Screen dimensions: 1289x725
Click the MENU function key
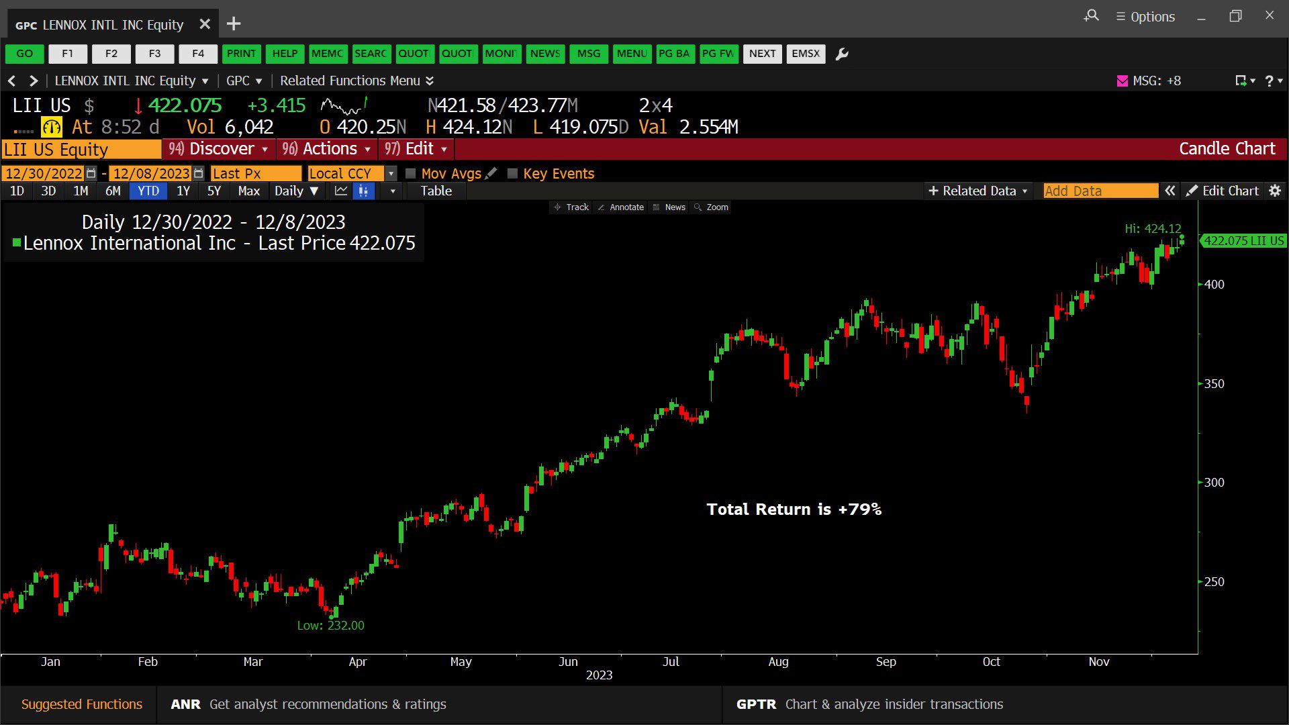point(632,54)
